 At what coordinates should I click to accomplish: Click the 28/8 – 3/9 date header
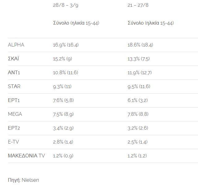pos(65,5)
